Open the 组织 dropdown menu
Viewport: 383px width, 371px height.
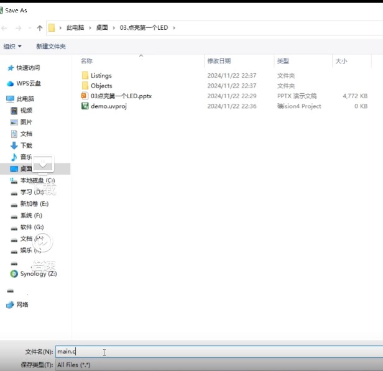click(12, 47)
